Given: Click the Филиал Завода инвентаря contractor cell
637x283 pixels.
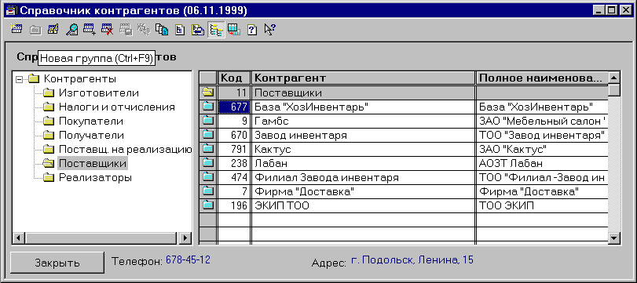Looking at the screenshot, I should coord(363,177).
